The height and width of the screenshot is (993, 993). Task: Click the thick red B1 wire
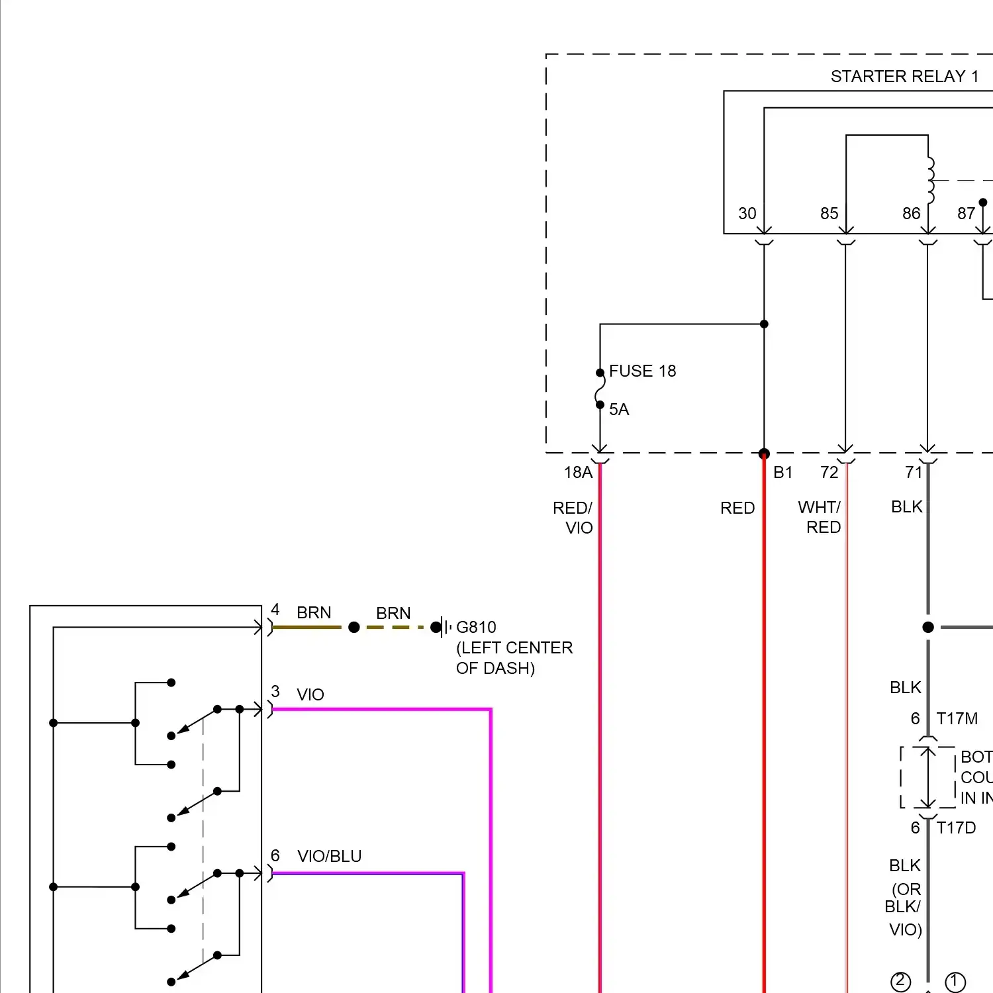(x=764, y=722)
